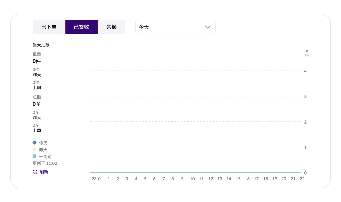Image resolution: width=341 pixels, height=202 pixels.
Task: Click the x-axis label 12 on the chart
Action: 211,179
